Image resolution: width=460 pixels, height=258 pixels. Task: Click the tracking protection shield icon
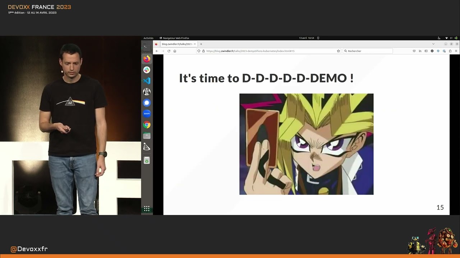point(199,51)
